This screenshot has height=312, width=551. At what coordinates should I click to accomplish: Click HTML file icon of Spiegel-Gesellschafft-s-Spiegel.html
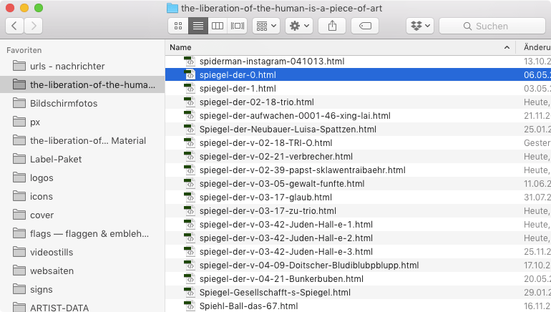[x=190, y=292]
